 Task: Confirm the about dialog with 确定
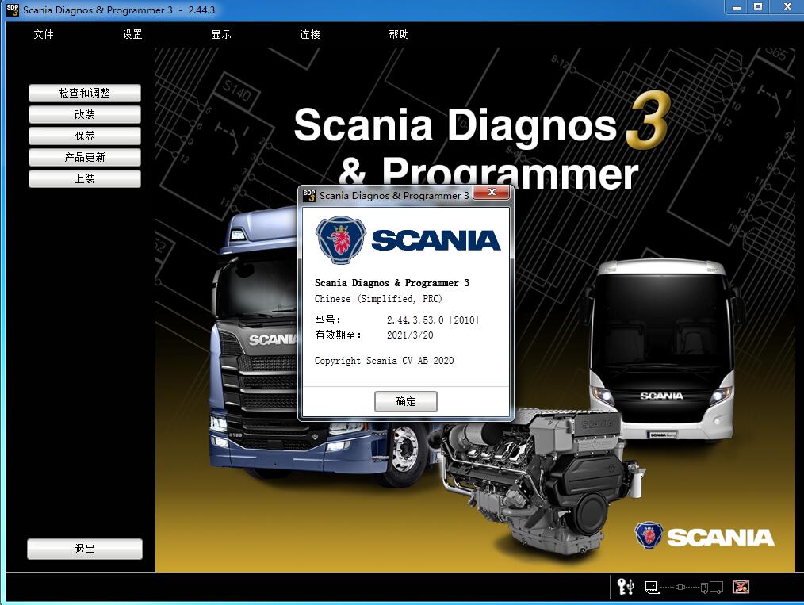click(x=406, y=401)
